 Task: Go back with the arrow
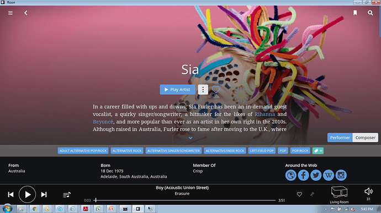[26, 13]
